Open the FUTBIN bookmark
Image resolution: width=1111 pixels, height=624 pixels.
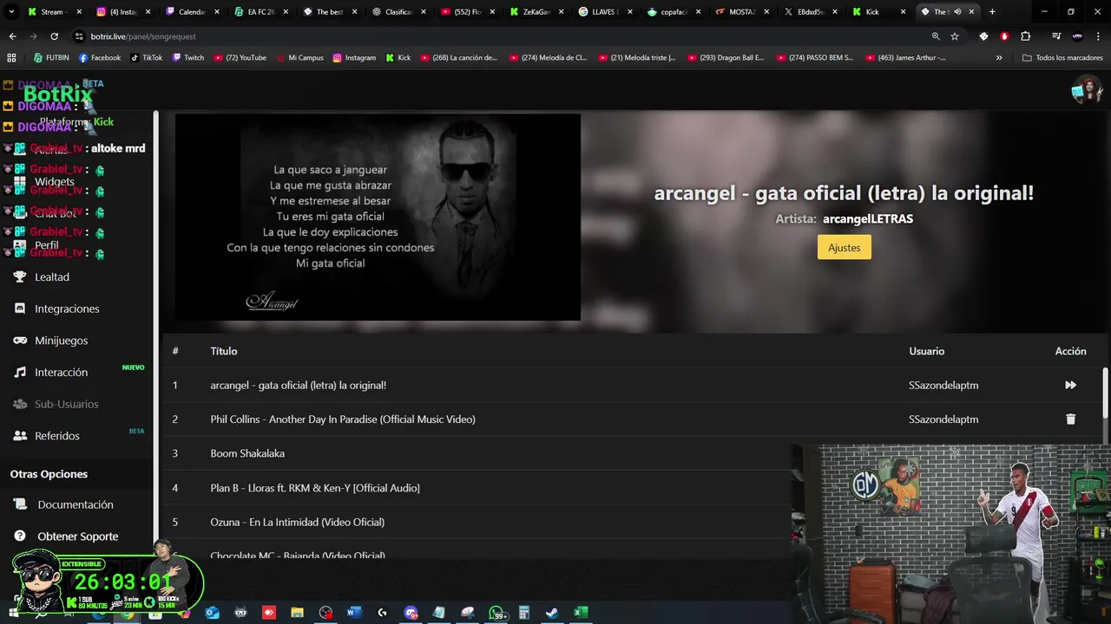click(x=51, y=58)
